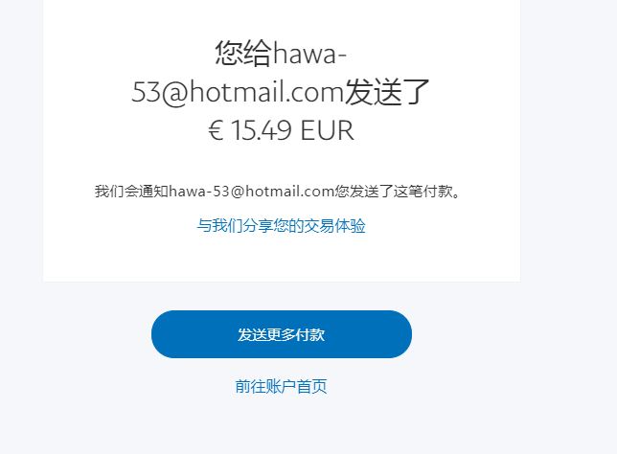Click empty white card space above the heading
Image resolution: width=617 pixels, height=454 pixels.
tap(281, 17)
